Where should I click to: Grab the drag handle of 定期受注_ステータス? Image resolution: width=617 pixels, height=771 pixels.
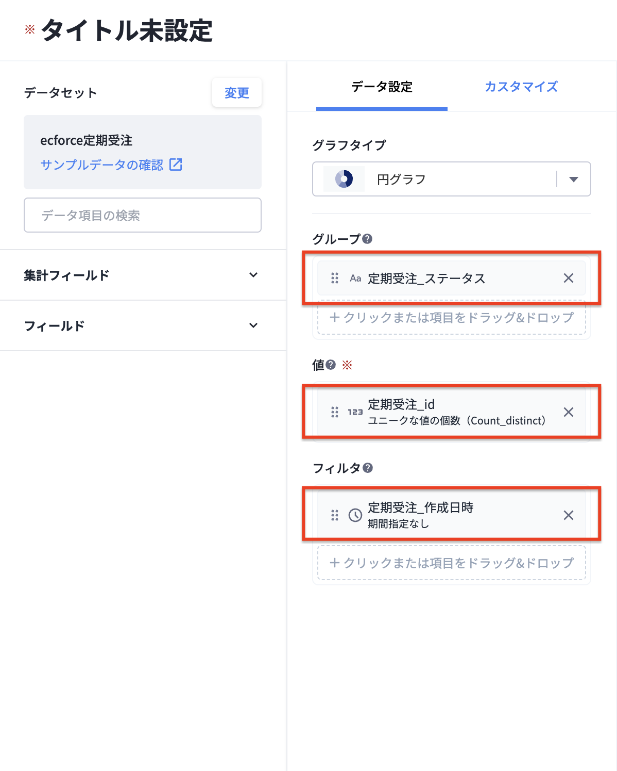(x=335, y=278)
